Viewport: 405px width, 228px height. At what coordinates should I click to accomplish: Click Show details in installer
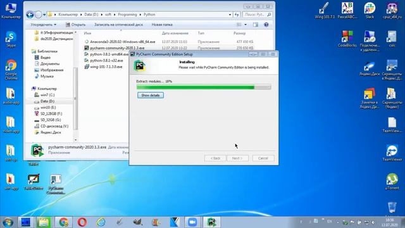point(151,95)
